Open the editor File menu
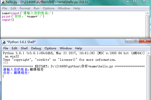Screen dimensions: 151x100 pos(5,8)
